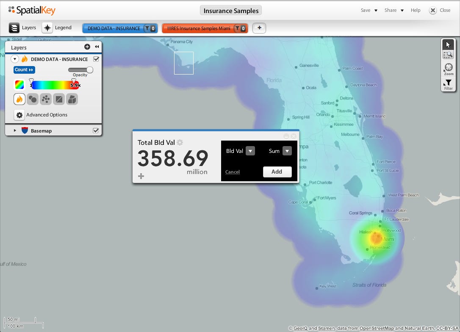Add a new layer with plus icon

pos(87,47)
